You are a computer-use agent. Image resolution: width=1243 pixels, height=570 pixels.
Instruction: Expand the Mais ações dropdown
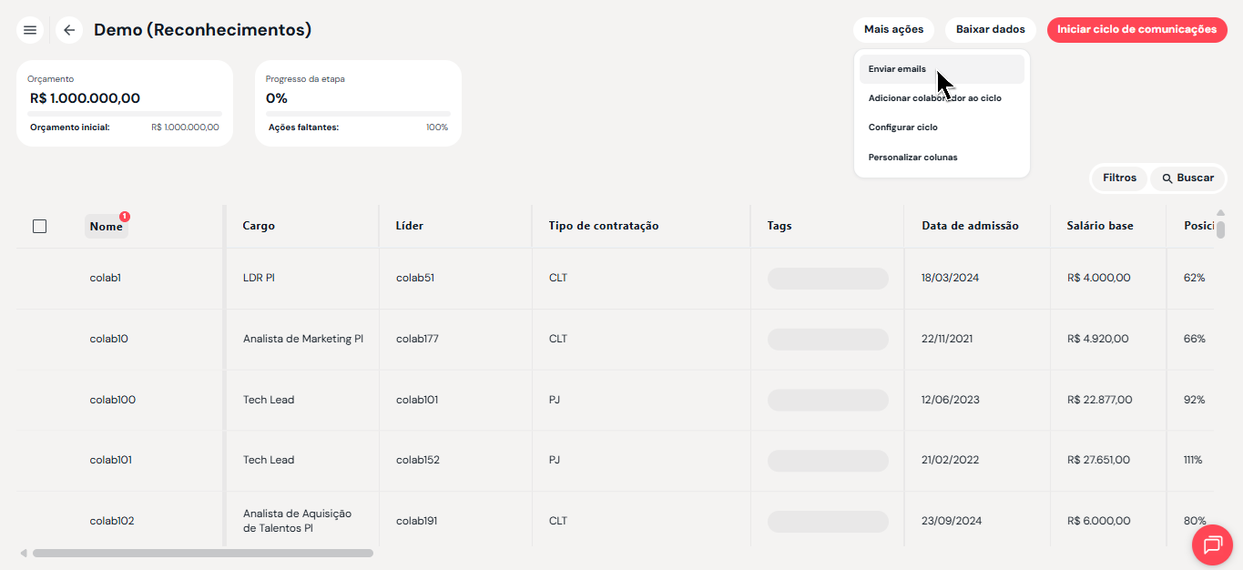point(893,30)
